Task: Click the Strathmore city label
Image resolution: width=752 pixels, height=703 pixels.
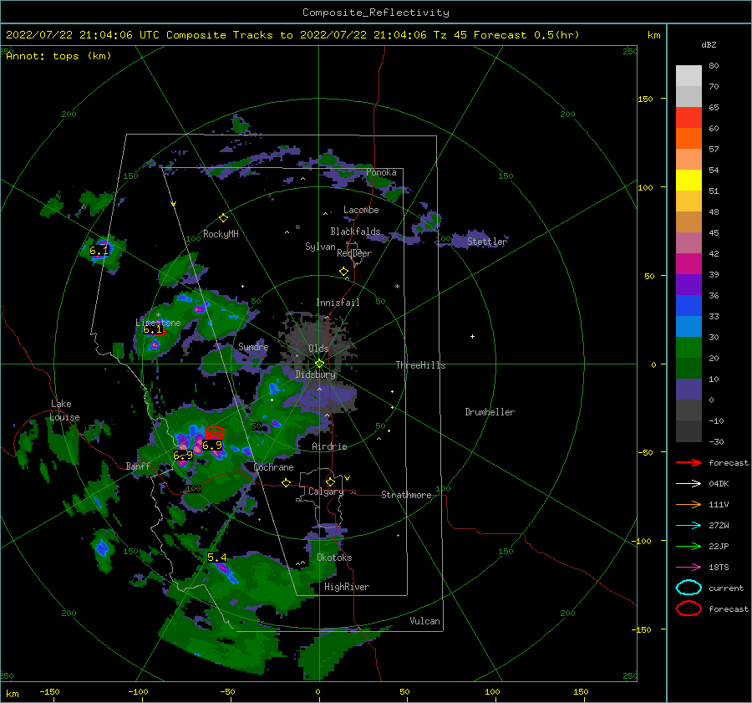Action: [406, 495]
